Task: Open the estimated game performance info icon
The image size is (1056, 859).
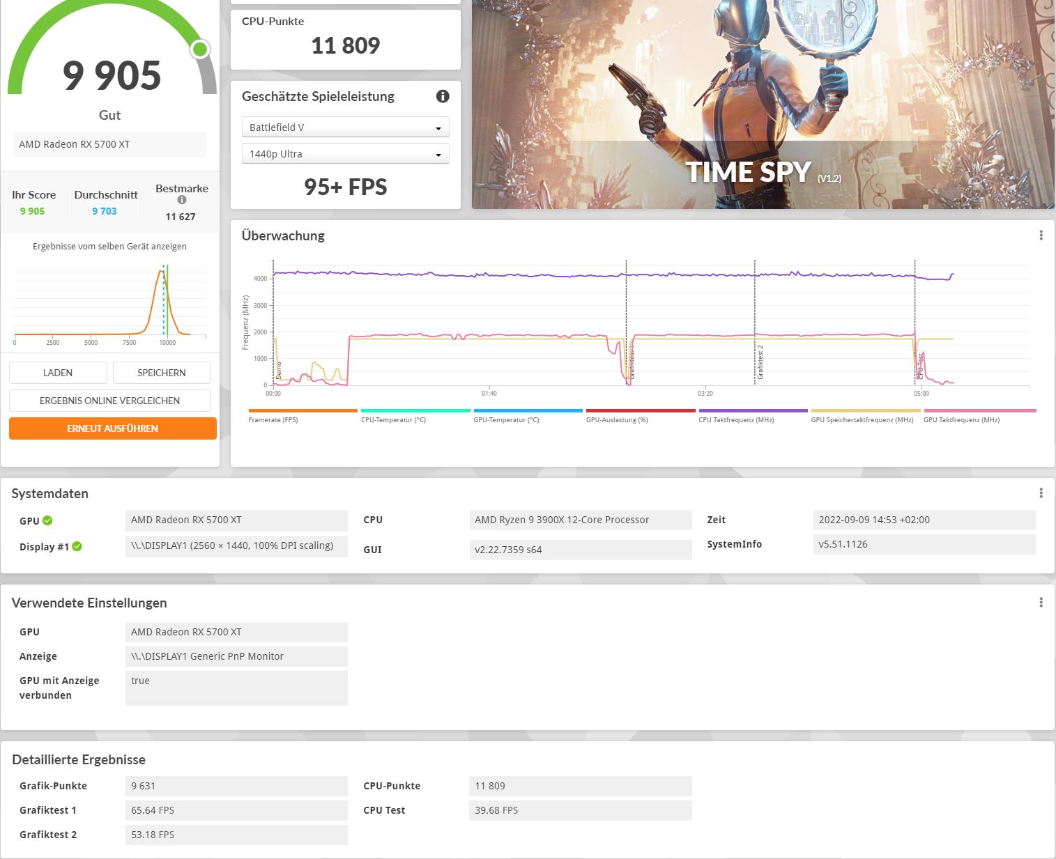Action: tap(443, 96)
